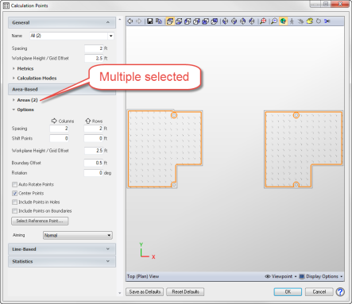The height and width of the screenshot is (304, 352).
Task: Uncheck the Center Points checkbox
Action: pyautogui.click(x=15, y=193)
